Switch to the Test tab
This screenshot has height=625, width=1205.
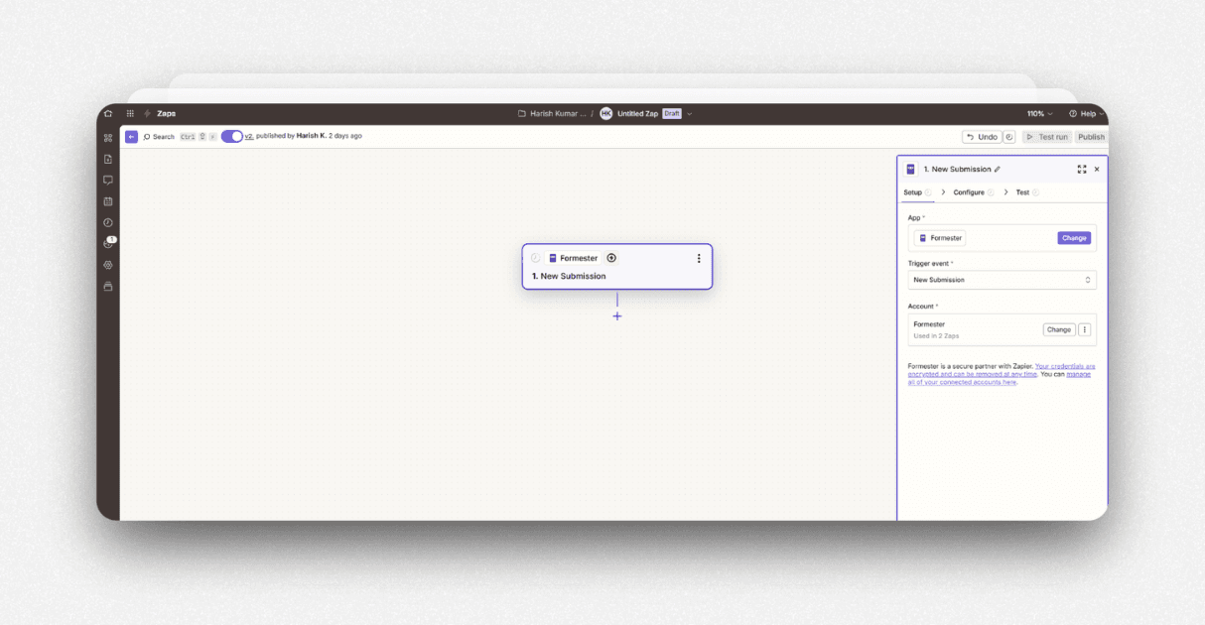point(1027,192)
